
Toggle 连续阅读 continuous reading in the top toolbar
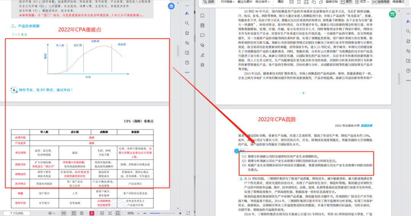click(381, 2)
